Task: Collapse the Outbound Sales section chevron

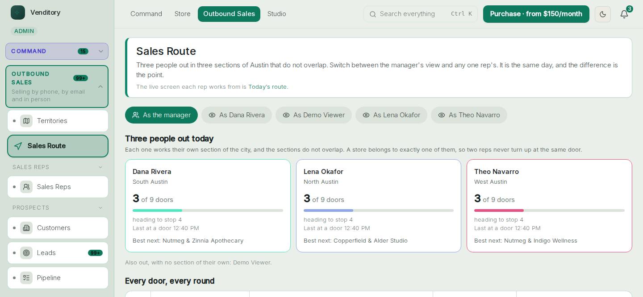Action: click(x=100, y=87)
